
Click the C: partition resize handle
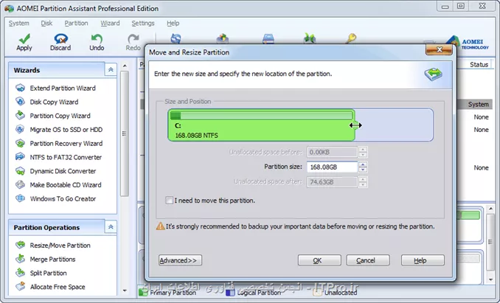(355, 125)
